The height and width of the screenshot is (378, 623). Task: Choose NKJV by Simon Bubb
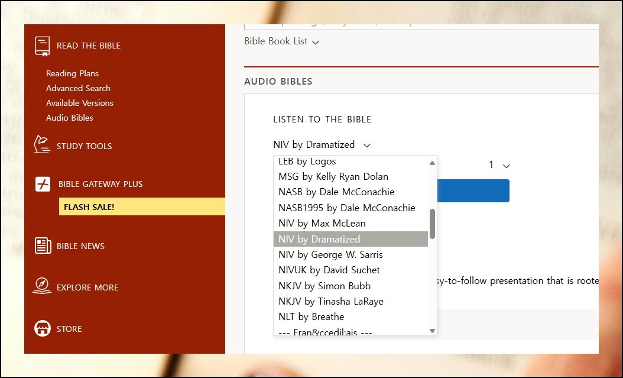click(x=351, y=286)
